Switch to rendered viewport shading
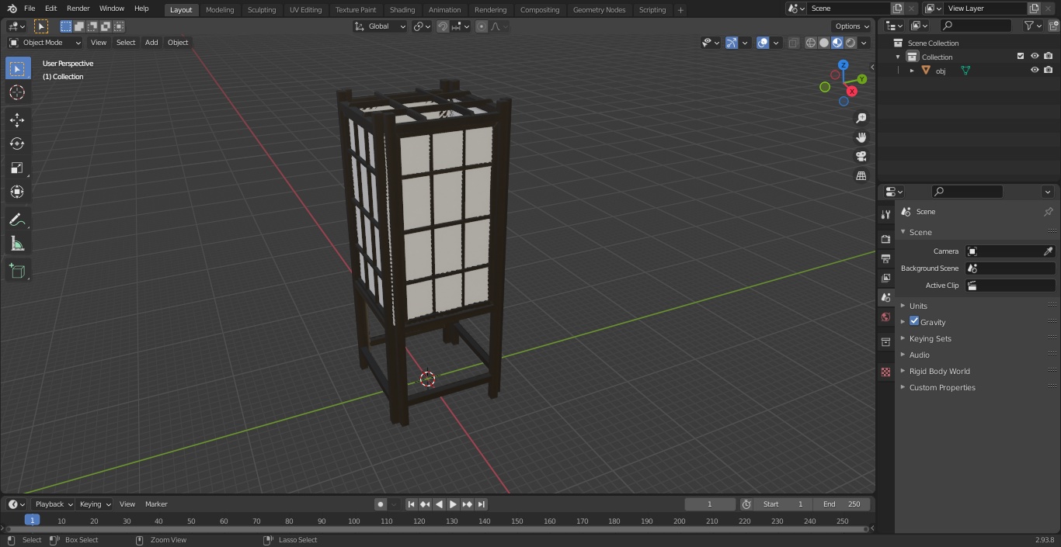This screenshot has height=547, width=1061. (851, 43)
